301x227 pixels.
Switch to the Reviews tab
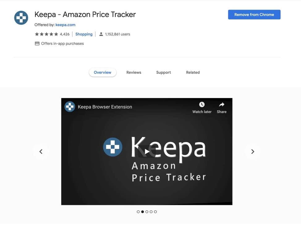(134, 72)
